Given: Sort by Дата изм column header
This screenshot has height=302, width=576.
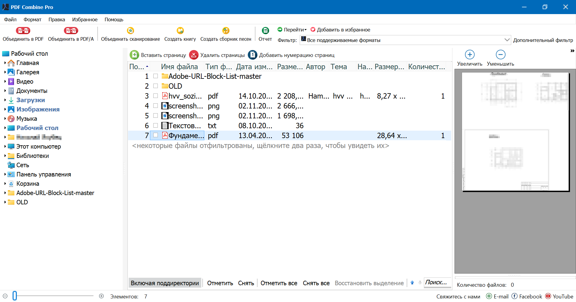Looking at the screenshot, I should [x=254, y=67].
